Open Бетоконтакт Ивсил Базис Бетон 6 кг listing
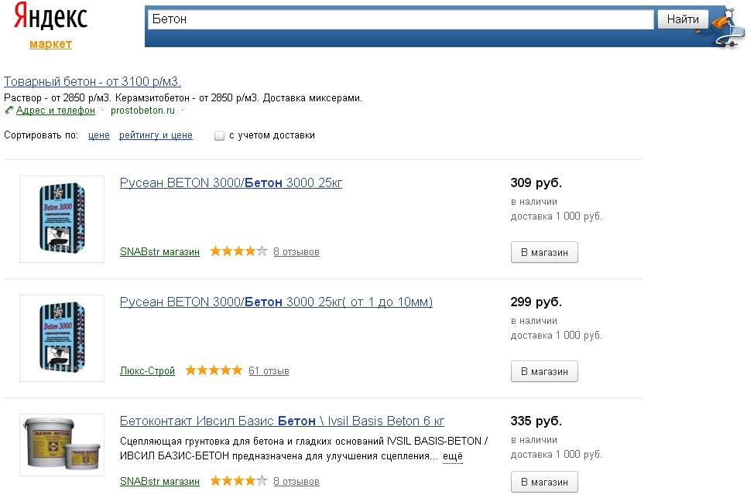 pyautogui.click(x=282, y=421)
